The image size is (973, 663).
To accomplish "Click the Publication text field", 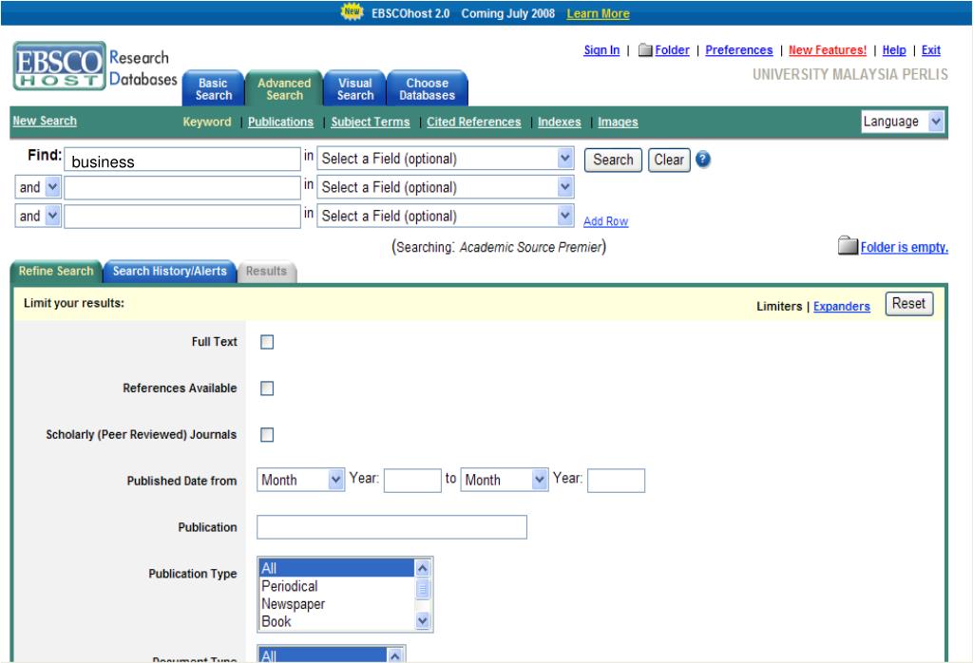I will pyautogui.click(x=391, y=527).
